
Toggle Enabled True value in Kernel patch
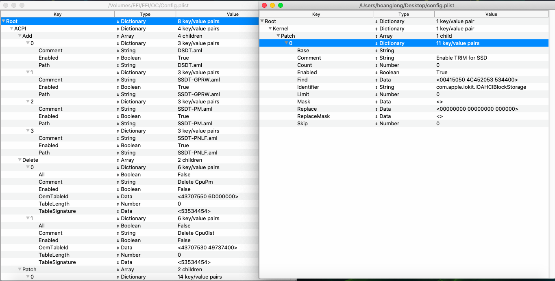coord(442,73)
